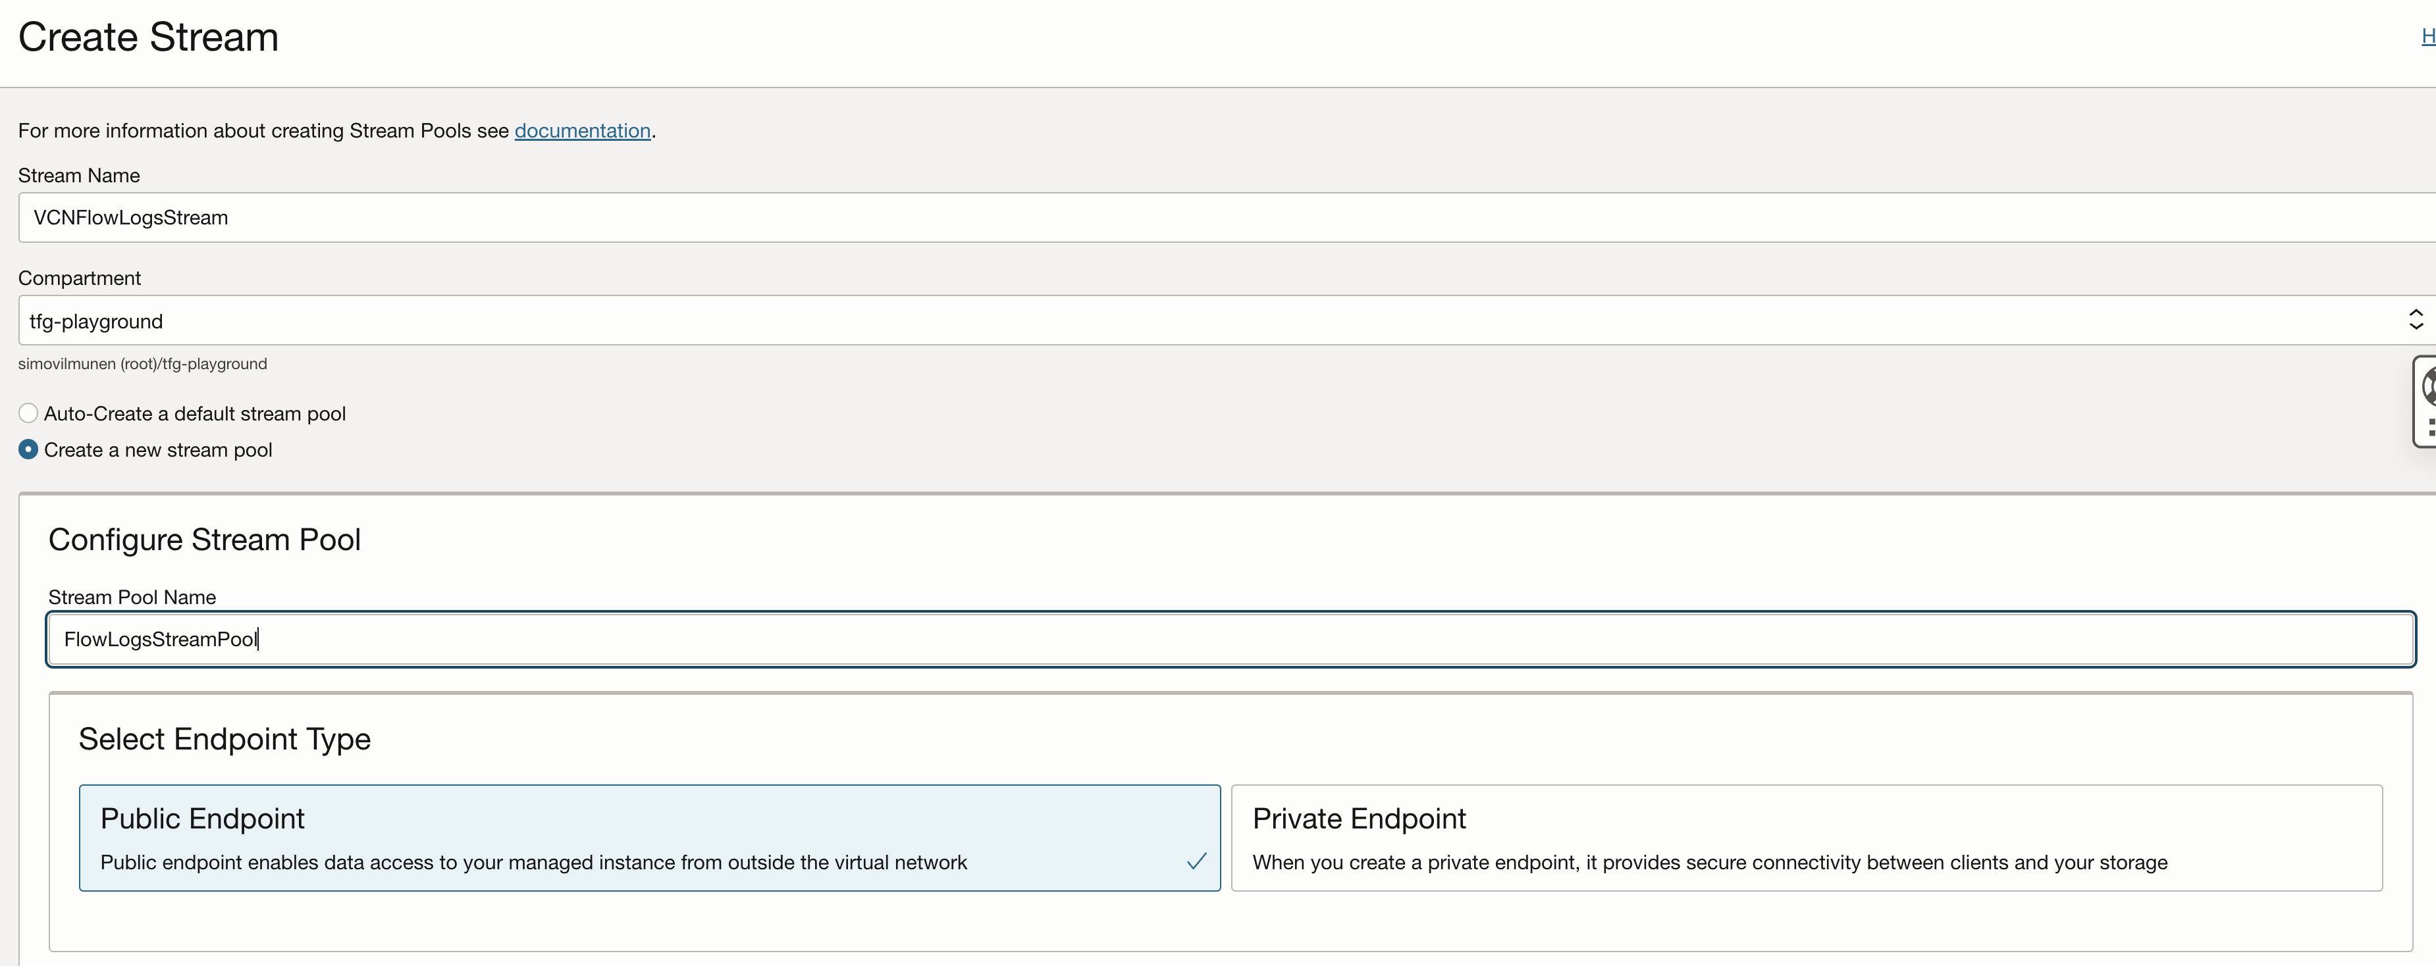Click the 'Stream Name' label
The image size is (2436, 966).
coord(78,176)
